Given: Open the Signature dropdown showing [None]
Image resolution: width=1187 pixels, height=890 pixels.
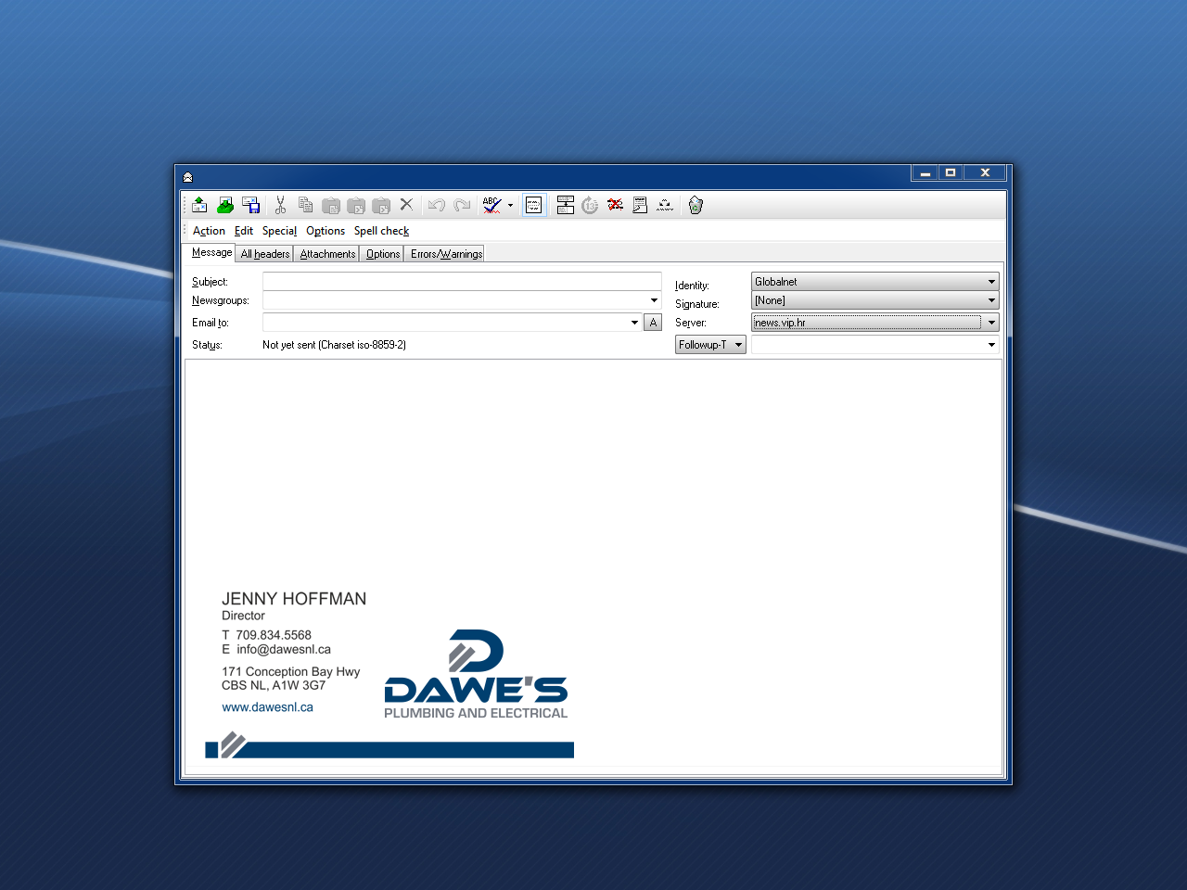Looking at the screenshot, I should tap(874, 300).
